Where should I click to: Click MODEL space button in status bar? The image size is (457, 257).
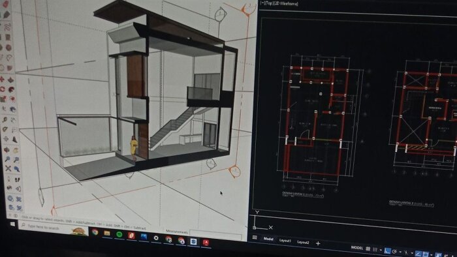[356, 248]
